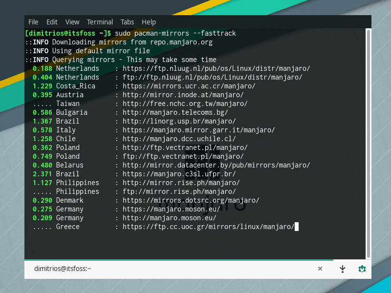Viewport: 391px width, 293px height.
Task: Click the green gear icon in bottom bar
Action: click(362, 269)
